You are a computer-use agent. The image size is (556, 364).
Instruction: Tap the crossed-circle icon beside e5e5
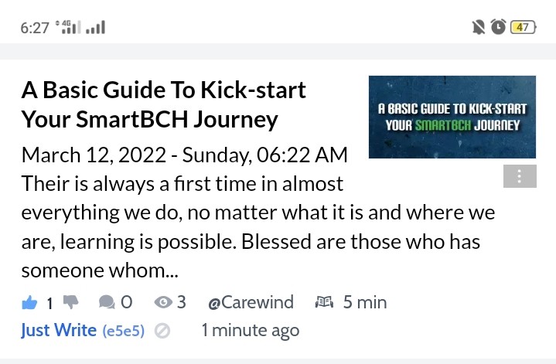162,331
